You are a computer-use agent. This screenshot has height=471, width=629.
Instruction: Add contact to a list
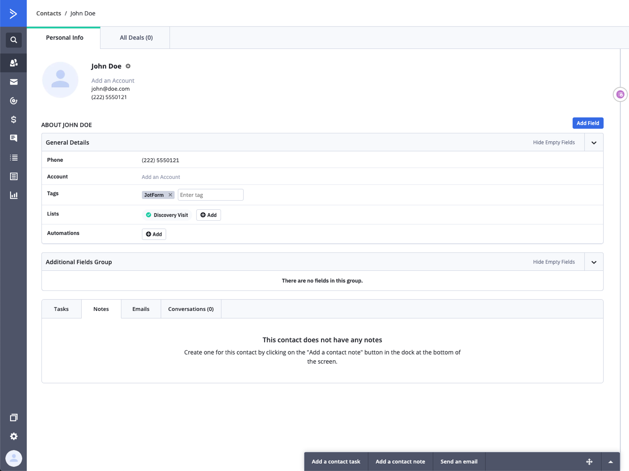click(x=208, y=215)
